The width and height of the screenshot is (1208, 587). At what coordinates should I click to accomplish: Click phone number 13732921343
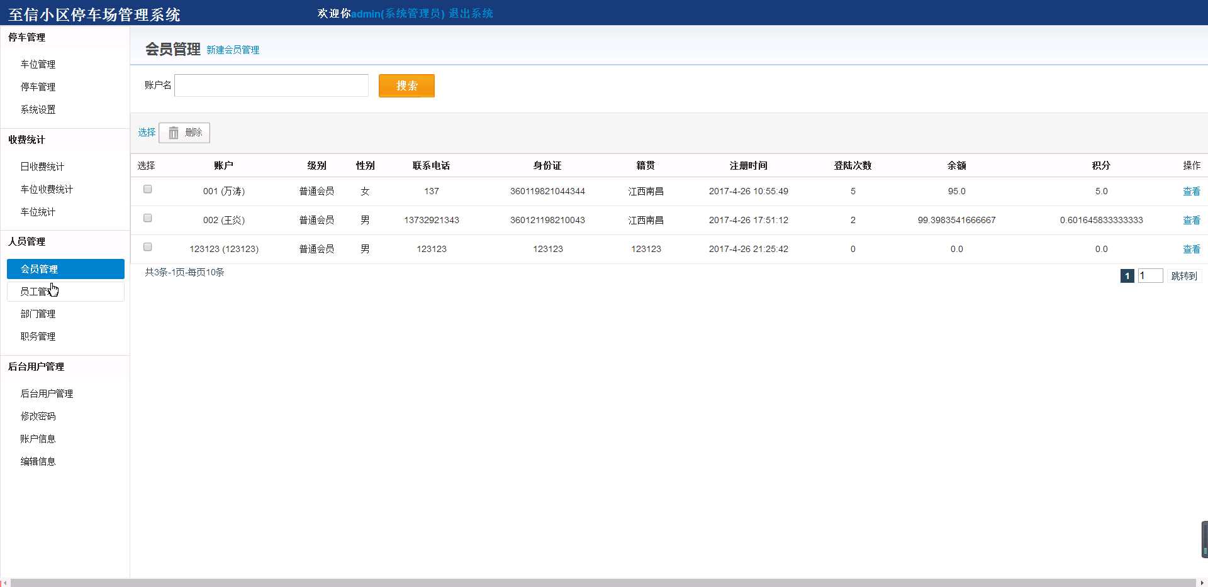tap(432, 220)
